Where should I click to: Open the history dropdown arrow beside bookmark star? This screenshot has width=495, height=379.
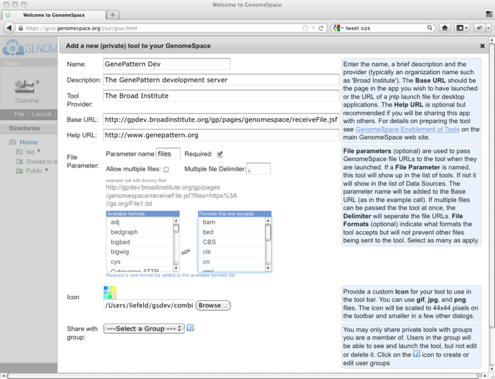coord(314,28)
